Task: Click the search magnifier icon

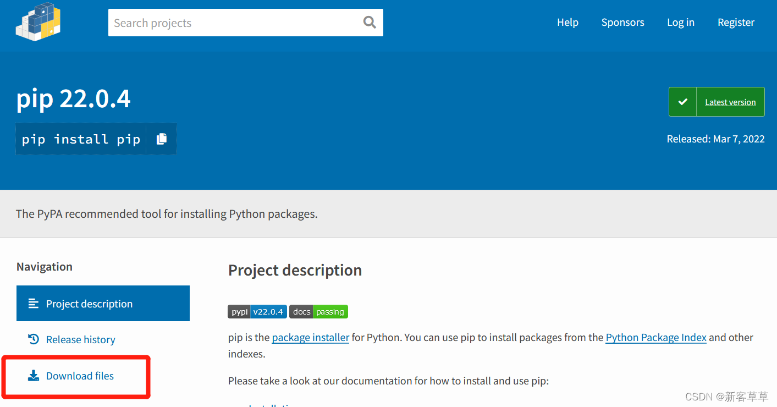Action: 370,23
